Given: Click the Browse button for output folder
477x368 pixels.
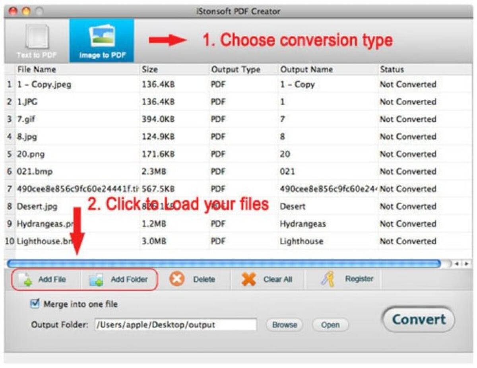Looking at the screenshot, I should coord(284,325).
